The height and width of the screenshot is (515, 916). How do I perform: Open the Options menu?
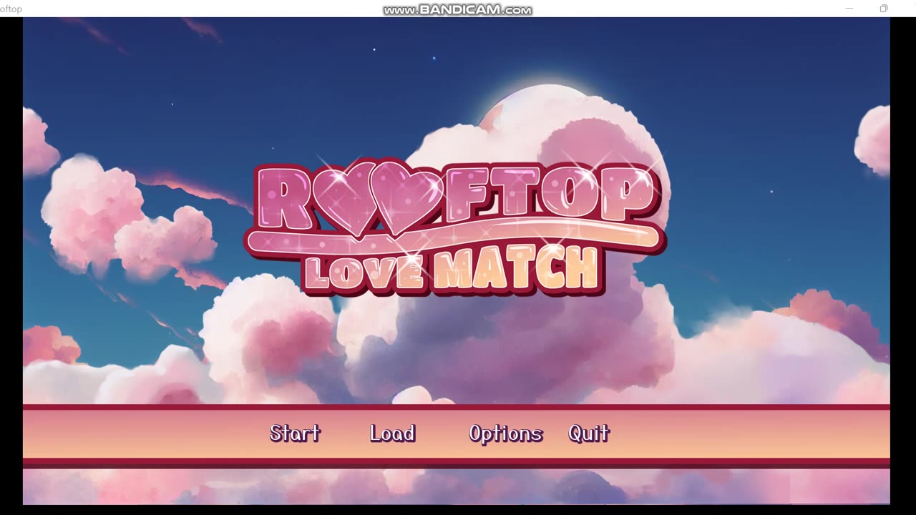(505, 433)
